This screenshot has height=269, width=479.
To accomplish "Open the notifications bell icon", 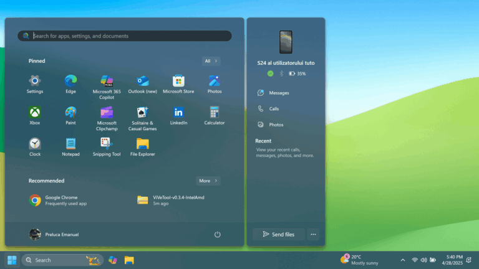I will click(x=469, y=260).
